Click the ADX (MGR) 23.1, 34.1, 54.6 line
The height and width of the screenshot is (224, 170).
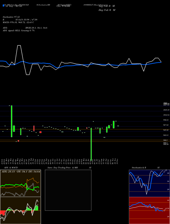pos(25,28)
